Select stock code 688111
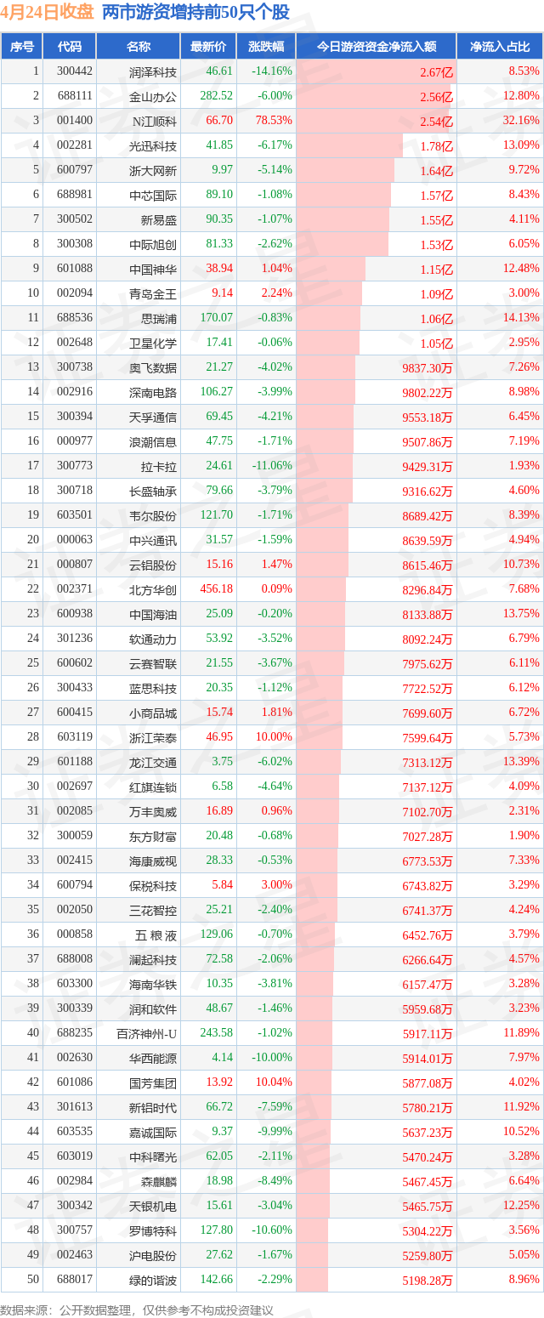Viewport: 544px width, 1318px height. tap(75, 96)
